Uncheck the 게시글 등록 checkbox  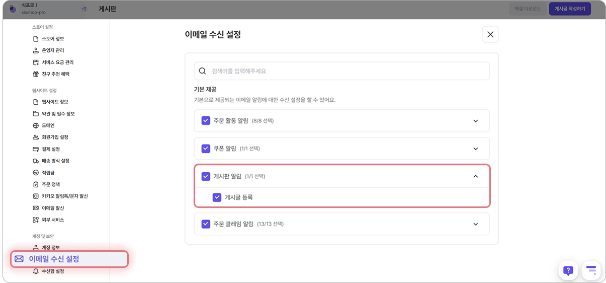click(x=217, y=197)
